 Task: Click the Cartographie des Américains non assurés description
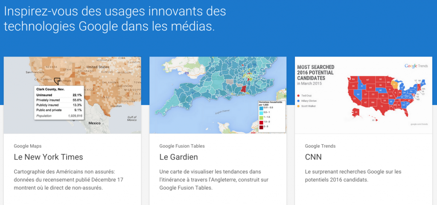click(x=69, y=180)
